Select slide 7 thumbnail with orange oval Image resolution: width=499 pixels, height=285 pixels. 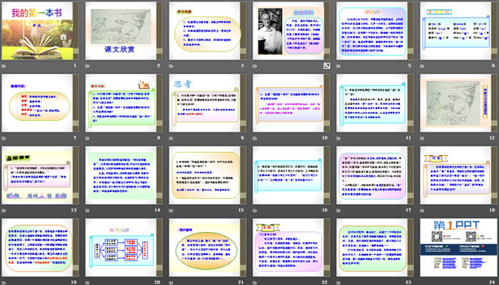[x=40, y=103]
